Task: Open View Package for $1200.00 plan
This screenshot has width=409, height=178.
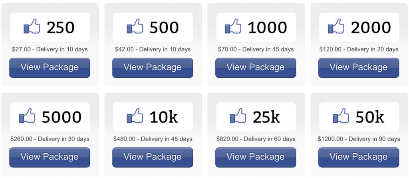Action: 359,157
